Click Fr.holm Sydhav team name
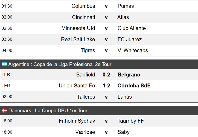The width and height of the screenshot is (198, 137). (x=77, y=121)
